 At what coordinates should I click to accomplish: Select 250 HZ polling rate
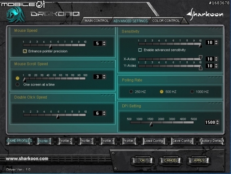pyautogui.click(x=131, y=92)
